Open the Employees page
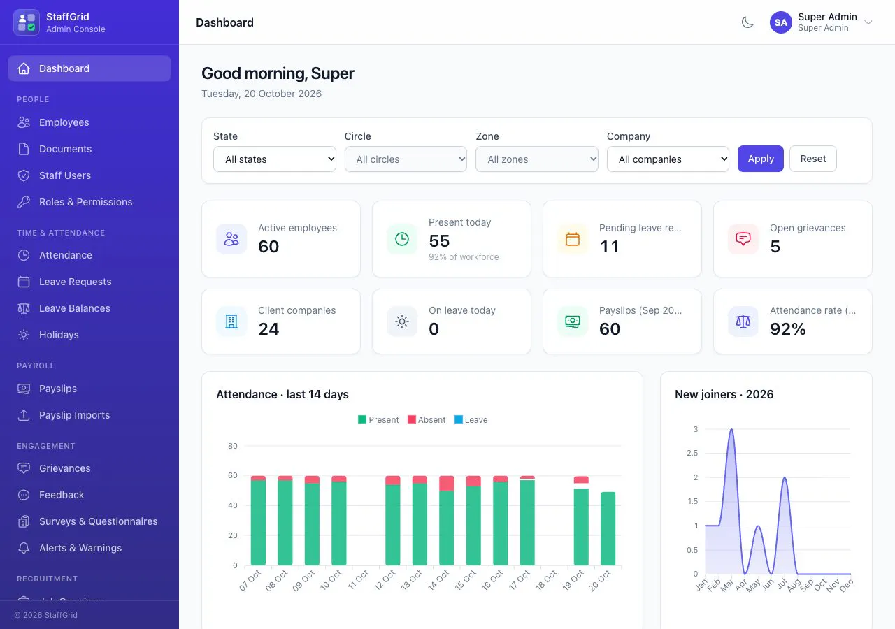The width and height of the screenshot is (895, 629). tap(89, 122)
